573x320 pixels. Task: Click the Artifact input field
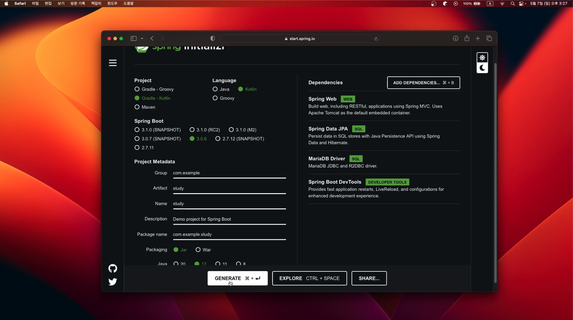[229, 188]
